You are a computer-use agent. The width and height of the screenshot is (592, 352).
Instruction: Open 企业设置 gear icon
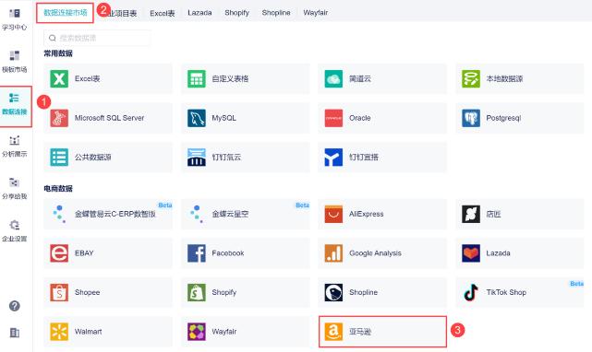point(15,225)
